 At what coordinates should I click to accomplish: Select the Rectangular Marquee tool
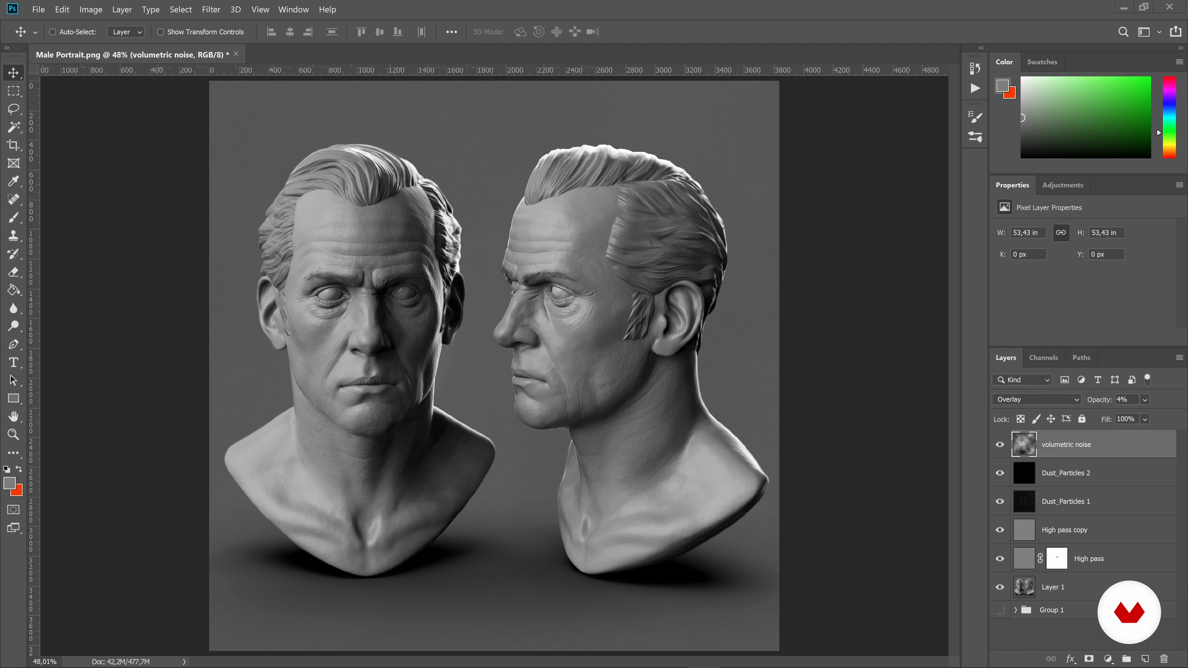[13, 91]
